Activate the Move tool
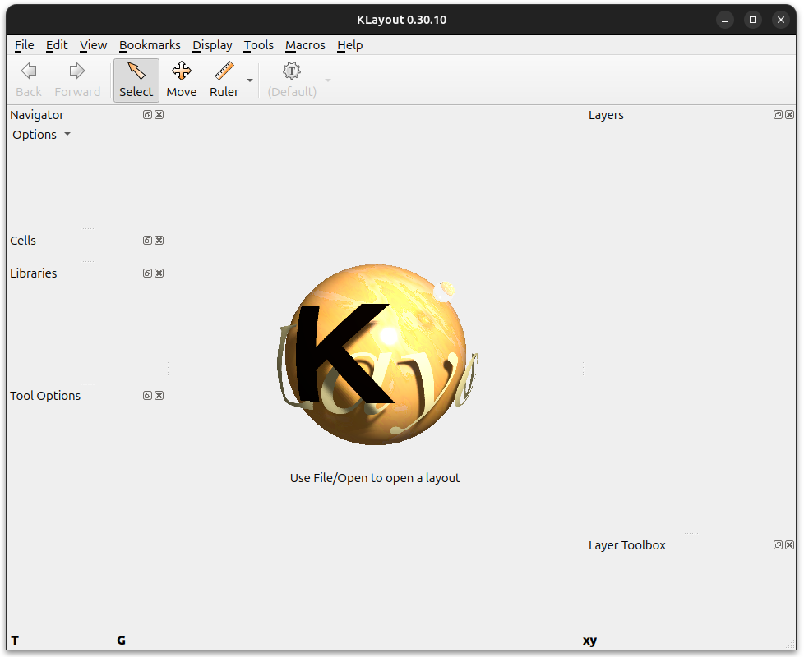This screenshot has width=804, height=657. pyautogui.click(x=182, y=80)
